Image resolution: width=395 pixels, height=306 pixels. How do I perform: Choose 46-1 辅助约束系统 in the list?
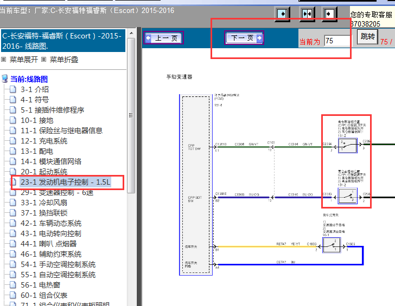point(51,254)
